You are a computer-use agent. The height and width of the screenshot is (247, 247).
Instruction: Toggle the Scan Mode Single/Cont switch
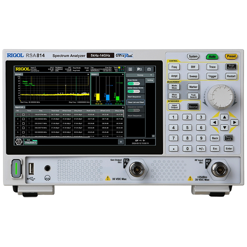pyautogui.click(x=134, y=83)
